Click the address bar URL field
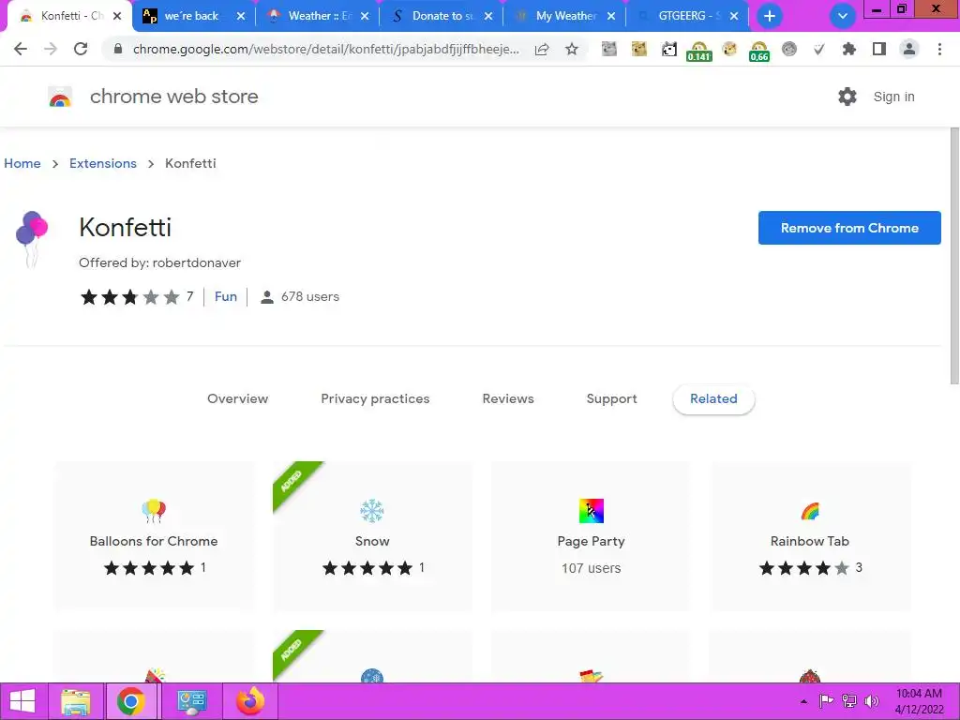 coord(325,49)
